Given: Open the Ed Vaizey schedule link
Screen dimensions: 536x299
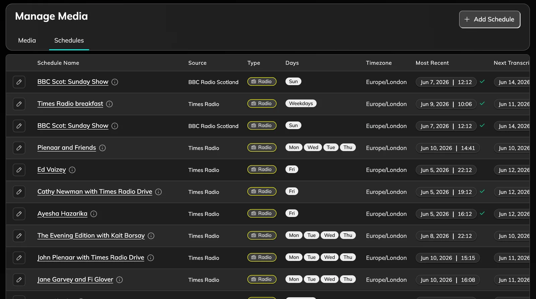Looking at the screenshot, I should click(x=52, y=170).
